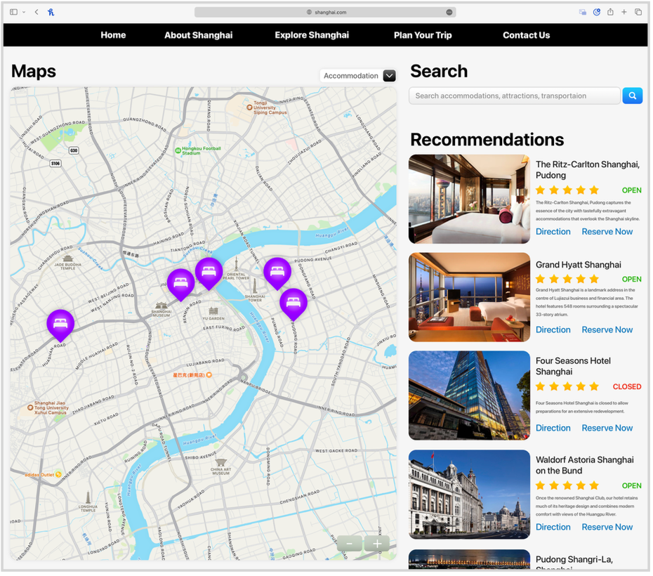Open The Ritz-Carlton room photo thumbnail
653x576 pixels.
[470, 199]
